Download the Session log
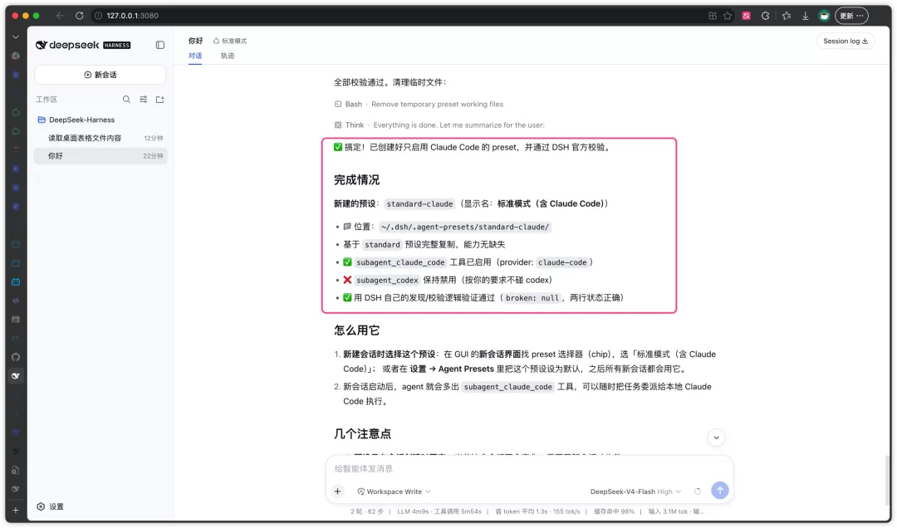This screenshot has height=528, width=897. (x=846, y=42)
